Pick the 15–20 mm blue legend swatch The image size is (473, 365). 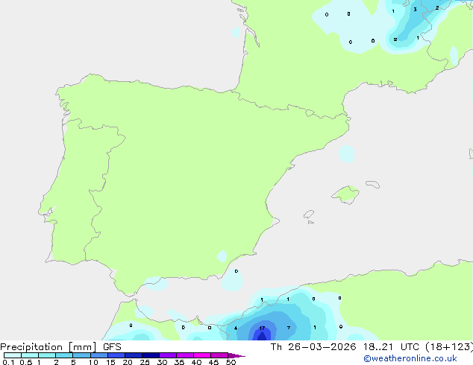(x=116, y=355)
